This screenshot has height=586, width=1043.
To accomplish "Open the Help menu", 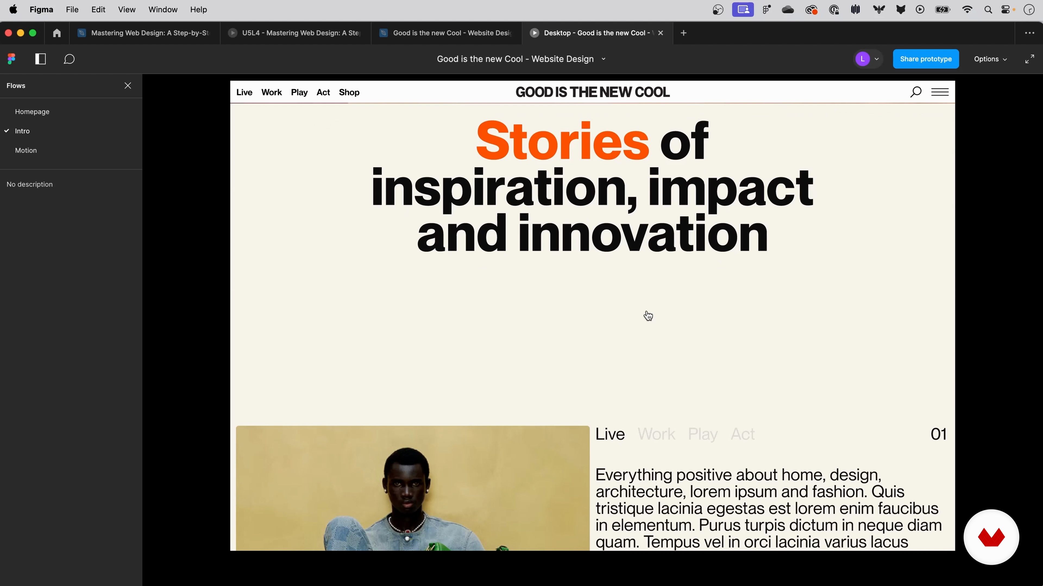I will pos(198,10).
